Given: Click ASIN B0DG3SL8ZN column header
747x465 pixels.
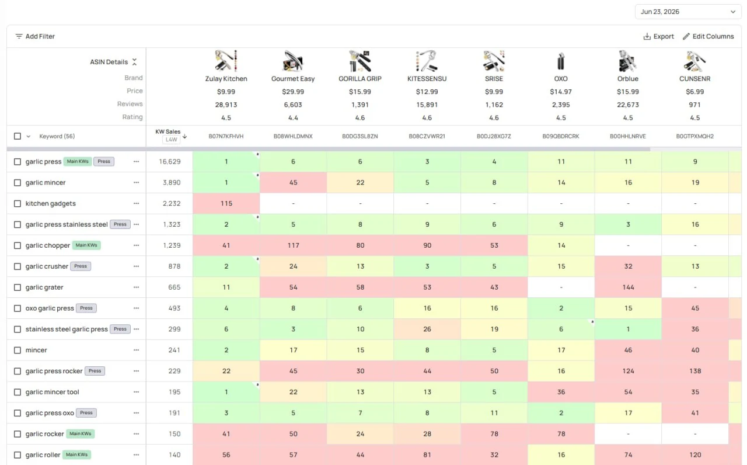Looking at the screenshot, I should (360, 137).
